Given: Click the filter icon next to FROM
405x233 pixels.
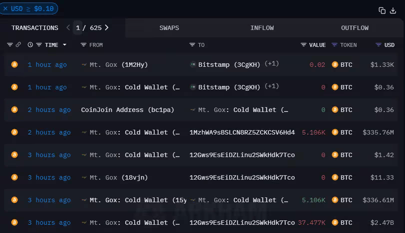Looking at the screenshot, I should point(83,45).
